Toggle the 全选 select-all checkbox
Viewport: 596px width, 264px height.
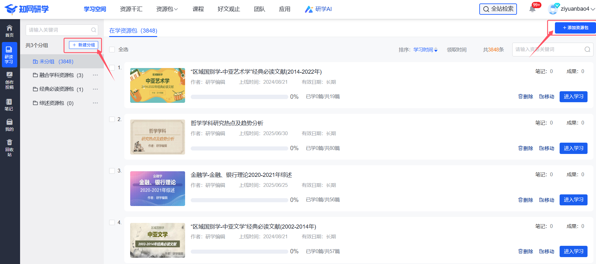pyautogui.click(x=112, y=50)
